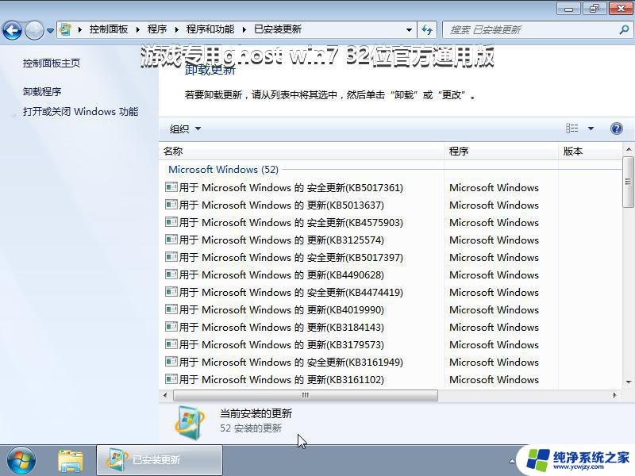Sort by the 名称 column header

pos(302,152)
